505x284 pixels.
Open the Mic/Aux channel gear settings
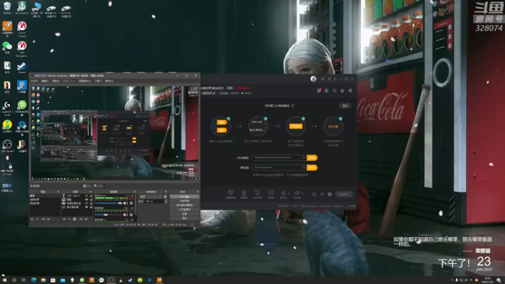131,203
